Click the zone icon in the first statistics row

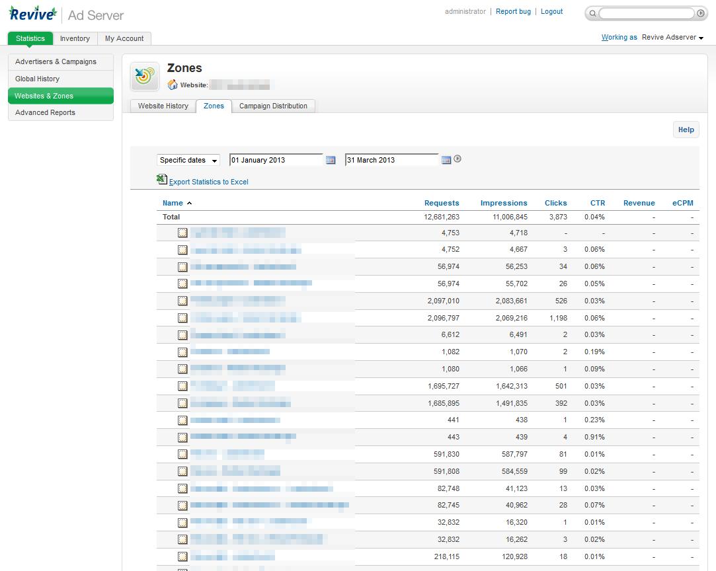(182, 233)
